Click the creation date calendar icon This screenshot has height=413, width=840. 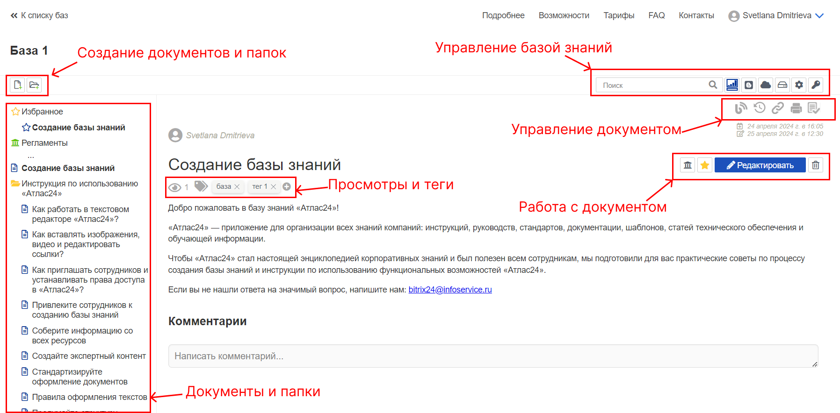(740, 126)
